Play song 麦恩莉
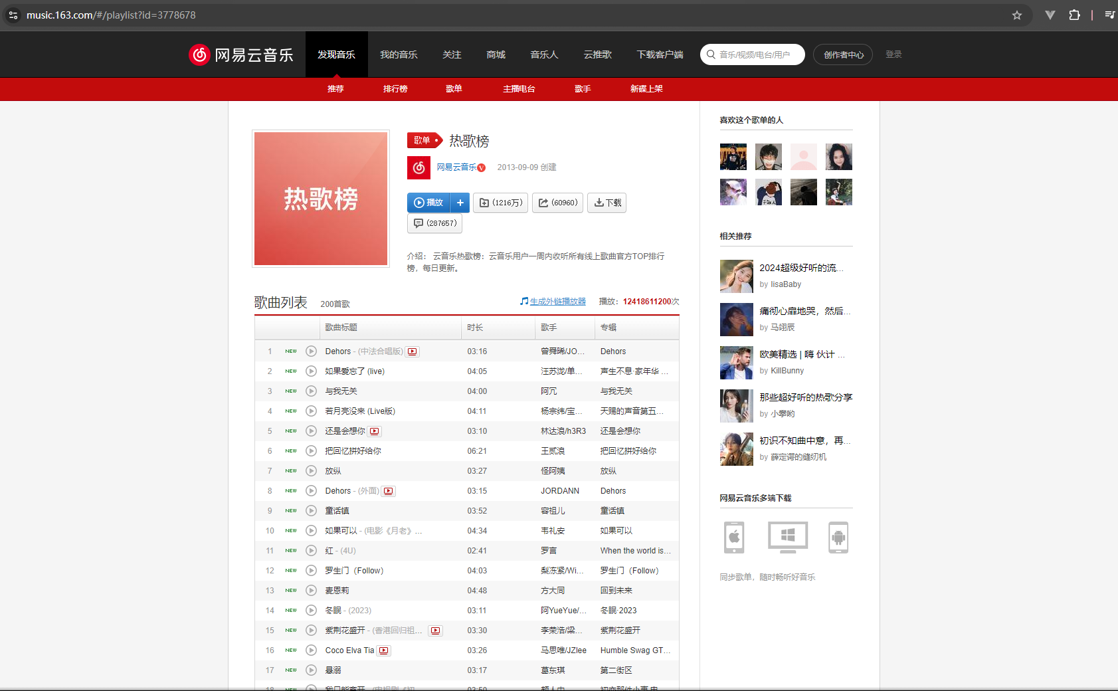 [311, 591]
